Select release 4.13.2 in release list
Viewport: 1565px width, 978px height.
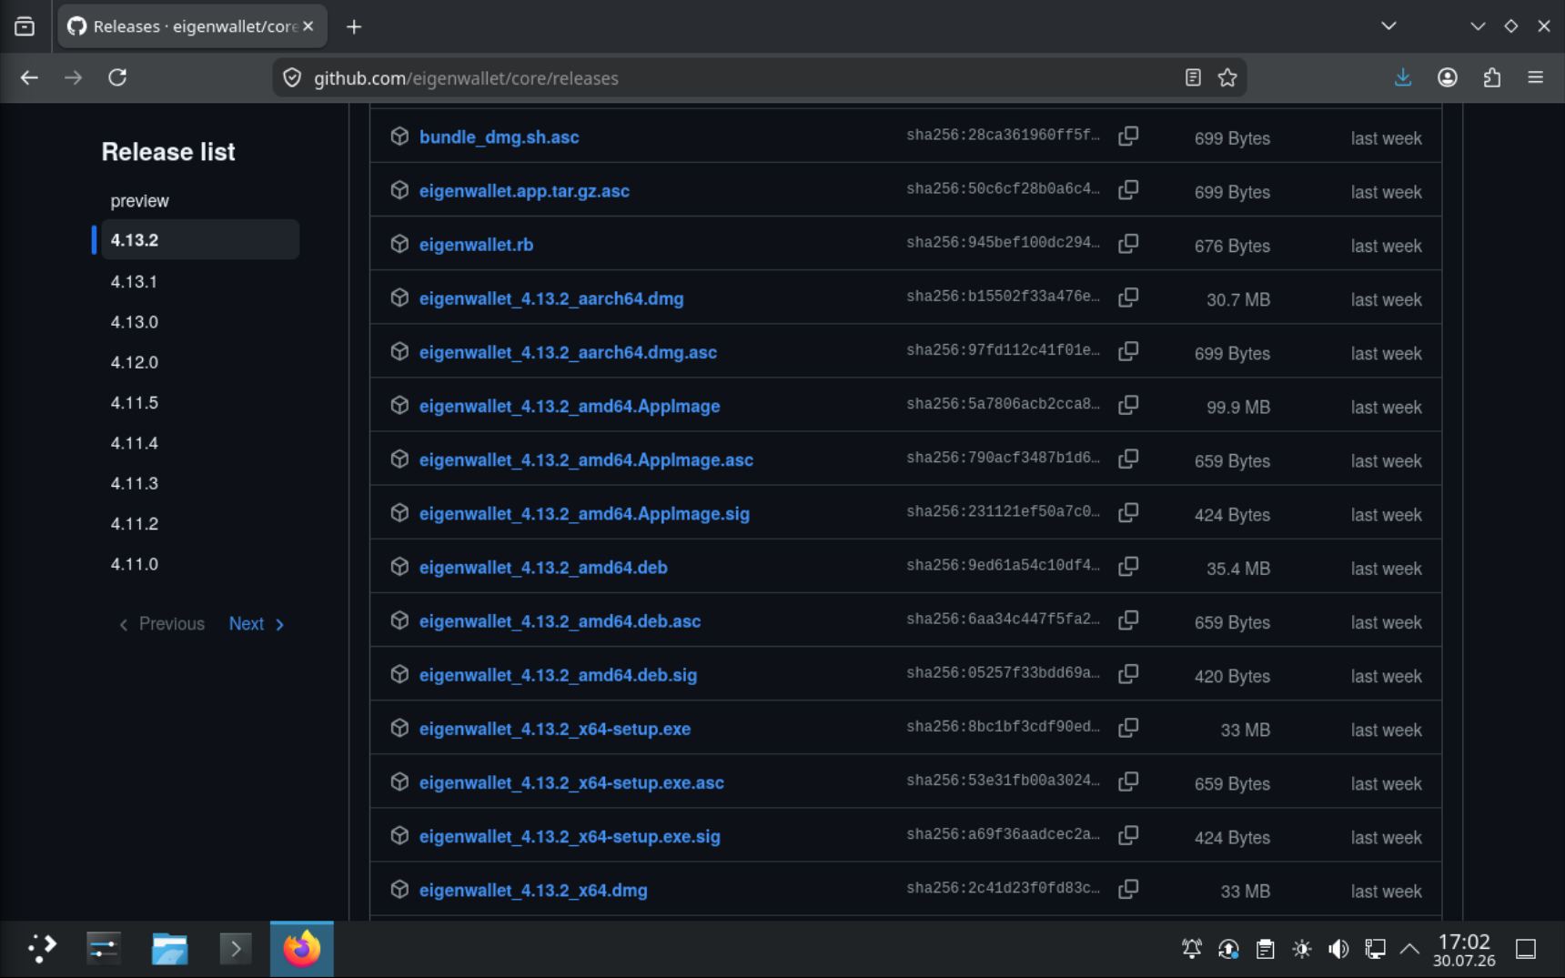(199, 239)
